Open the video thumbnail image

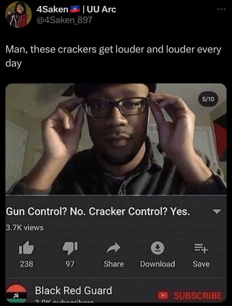[116, 139]
